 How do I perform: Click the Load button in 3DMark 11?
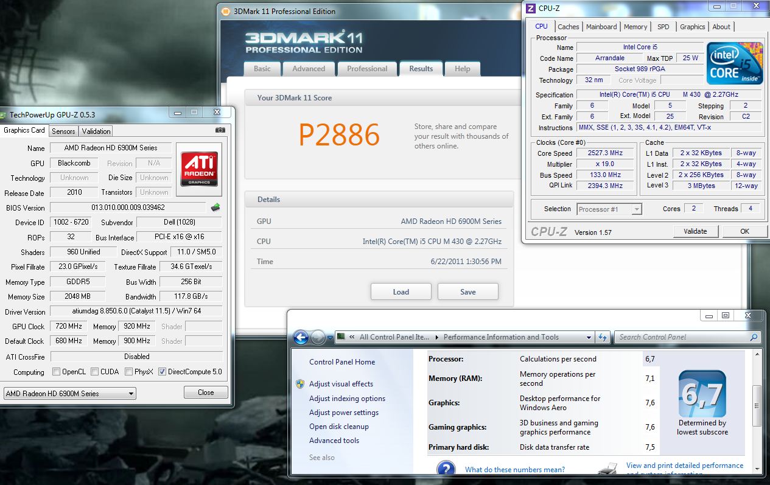pyautogui.click(x=401, y=291)
